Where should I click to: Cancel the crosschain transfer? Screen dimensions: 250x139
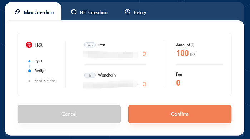coord(69,114)
